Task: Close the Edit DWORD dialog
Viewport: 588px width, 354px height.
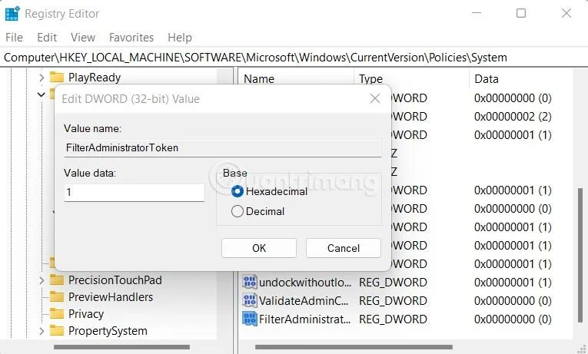Action: (374, 99)
